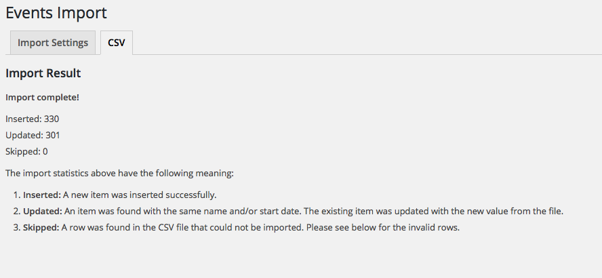
Task: Click the number 330 inserted count
Action: pos(52,119)
